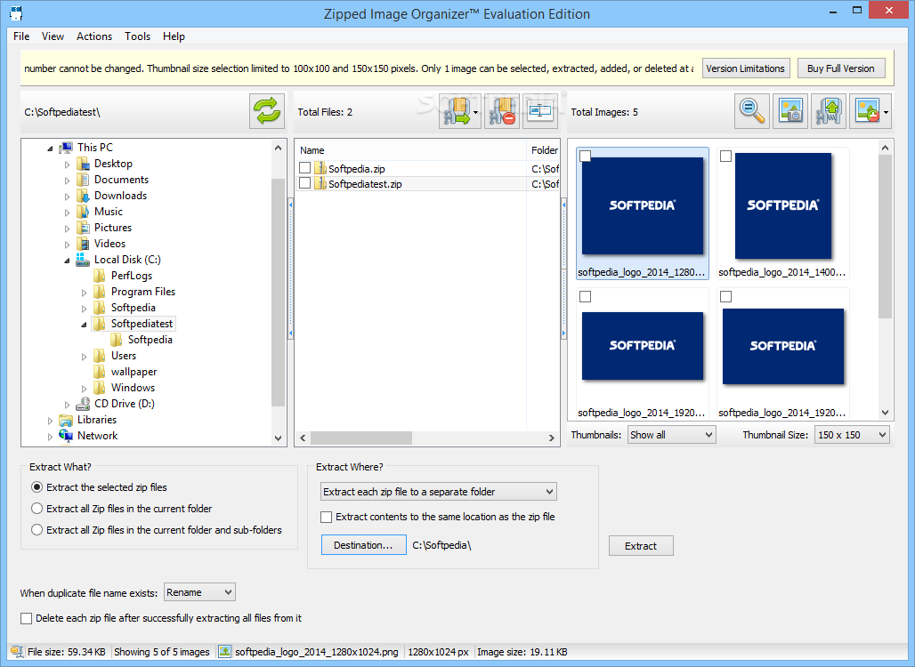This screenshot has width=915, height=667.
Task: Choose 'Extract all Zip files in the current folder and sub-folders'
Action: pyautogui.click(x=36, y=529)
